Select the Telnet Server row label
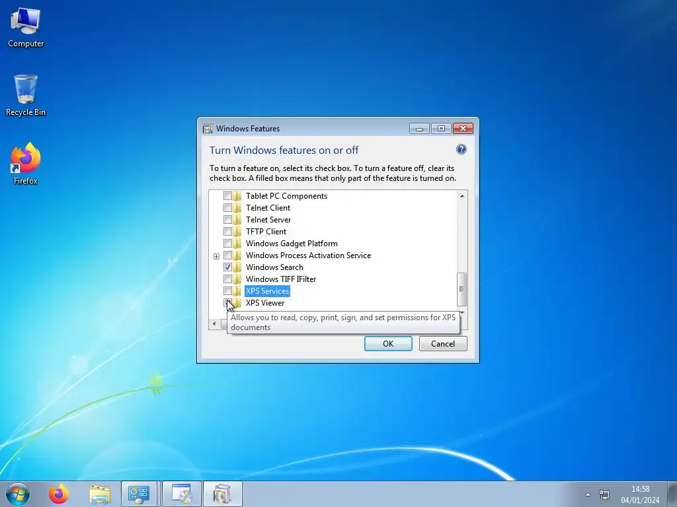Viewport: 677px width, 507px height. point(268,219)
